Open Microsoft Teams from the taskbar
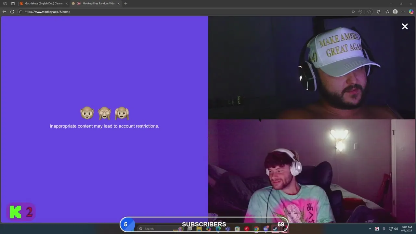The height and width of the screenshot is (234, 416). 227,229
